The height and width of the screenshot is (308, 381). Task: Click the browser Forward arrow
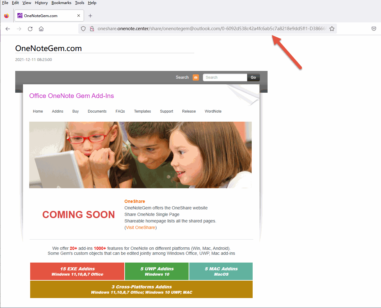point(19,29)
